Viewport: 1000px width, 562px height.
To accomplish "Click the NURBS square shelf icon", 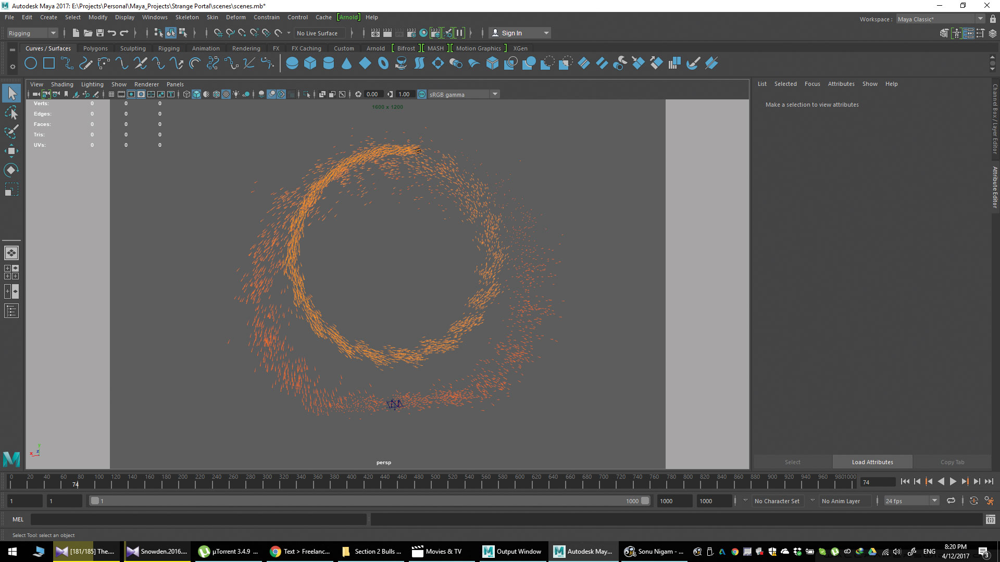I will coord(49,63).
